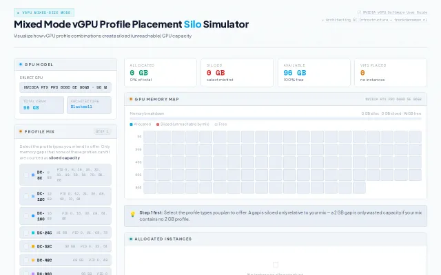
Task: Click the DC-48C profile label
Action: point(44,260)
